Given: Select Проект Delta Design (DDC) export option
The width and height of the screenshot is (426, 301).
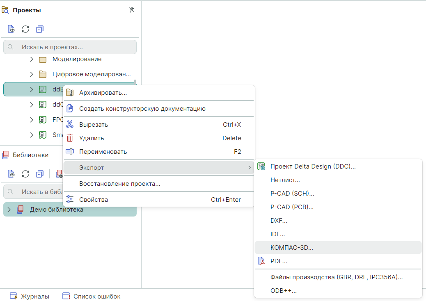Looking at the screenshot, I should (x=313, y=166).
